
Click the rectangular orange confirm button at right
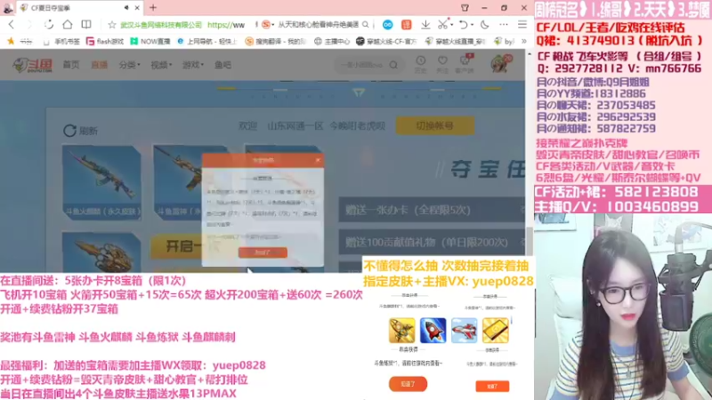point(492,386)
